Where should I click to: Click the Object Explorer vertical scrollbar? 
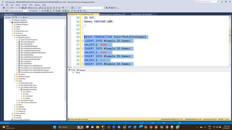65,64
